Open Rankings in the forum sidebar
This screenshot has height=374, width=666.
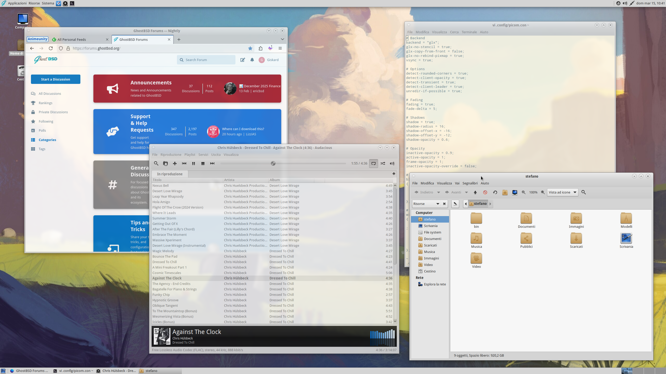pyautogui.click(x=45, y=103)
